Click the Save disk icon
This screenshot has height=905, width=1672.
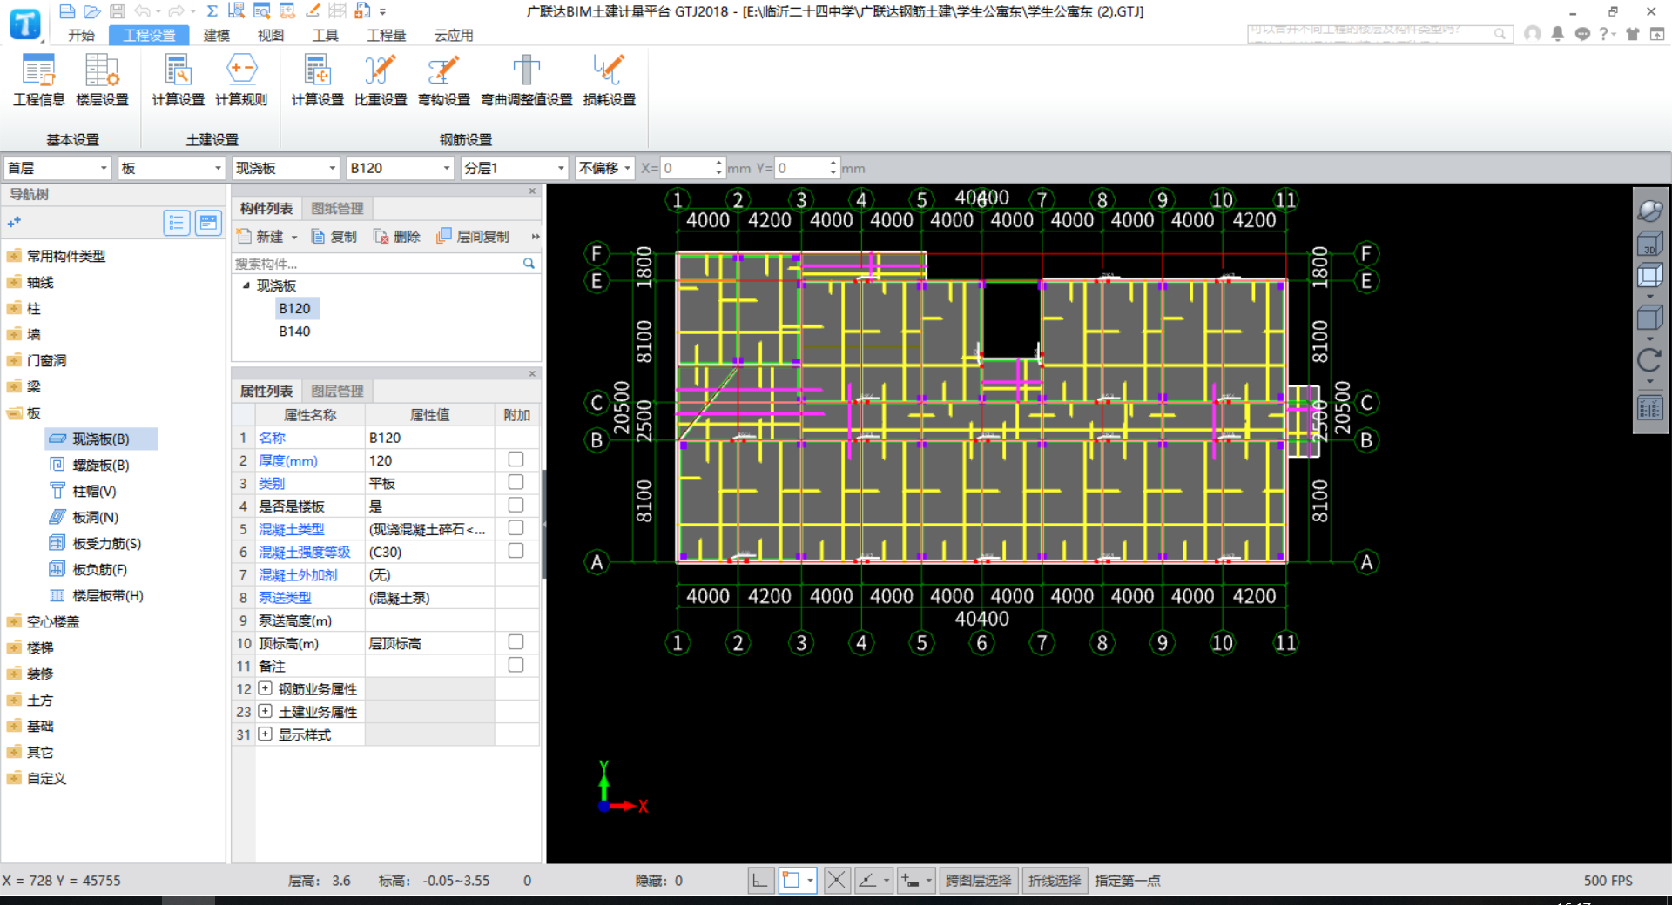tap(118, 11)
